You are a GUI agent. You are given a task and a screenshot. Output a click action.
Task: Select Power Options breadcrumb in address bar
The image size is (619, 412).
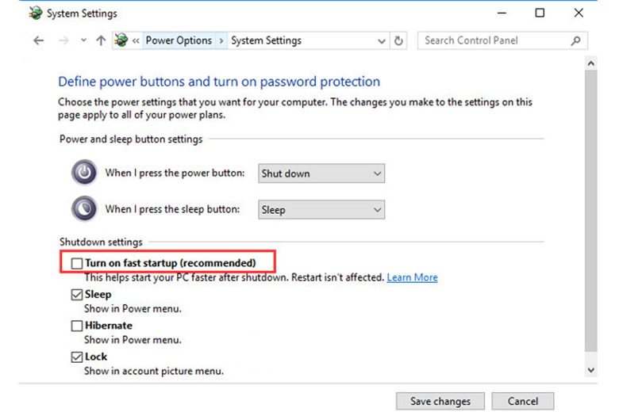(179, 40)
